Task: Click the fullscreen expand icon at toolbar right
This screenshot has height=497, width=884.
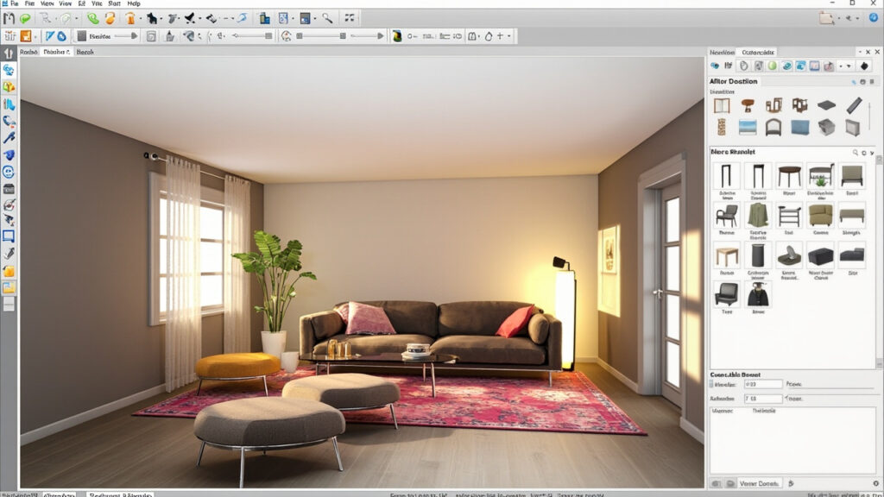Action: [348, 17]
